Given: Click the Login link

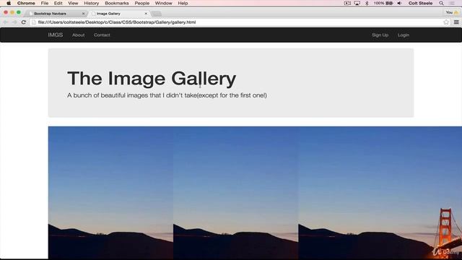Looking at the screenshot, I should click(404, 35).
